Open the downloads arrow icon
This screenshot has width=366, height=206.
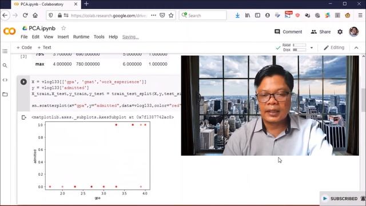[x=237, y=15]
